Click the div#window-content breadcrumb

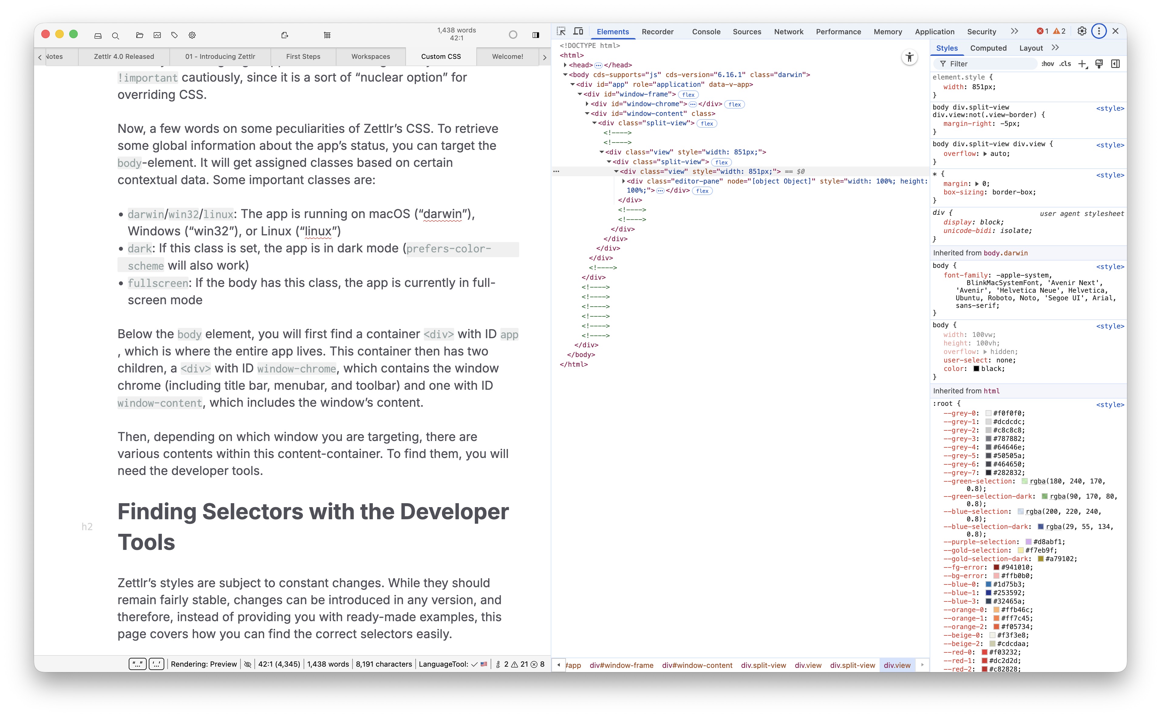point(697,665)
